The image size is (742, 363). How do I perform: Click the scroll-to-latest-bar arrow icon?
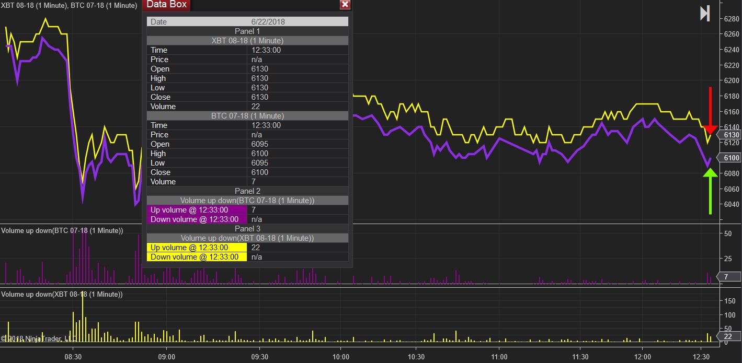[x=705, y=14]
